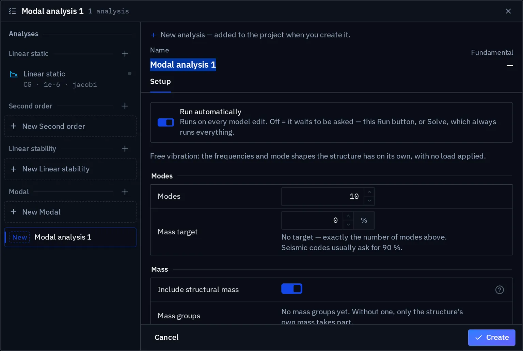The image size is (523, 351).
Task: Click the plus icon beside Second order heading
Action: (x=125, y=106)
